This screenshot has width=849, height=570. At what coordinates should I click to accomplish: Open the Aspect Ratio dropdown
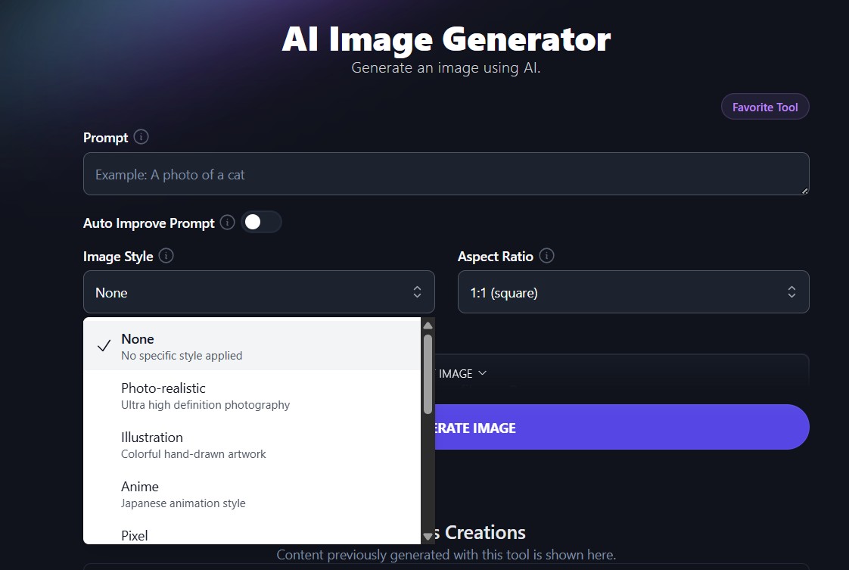[x=633, y=291]
